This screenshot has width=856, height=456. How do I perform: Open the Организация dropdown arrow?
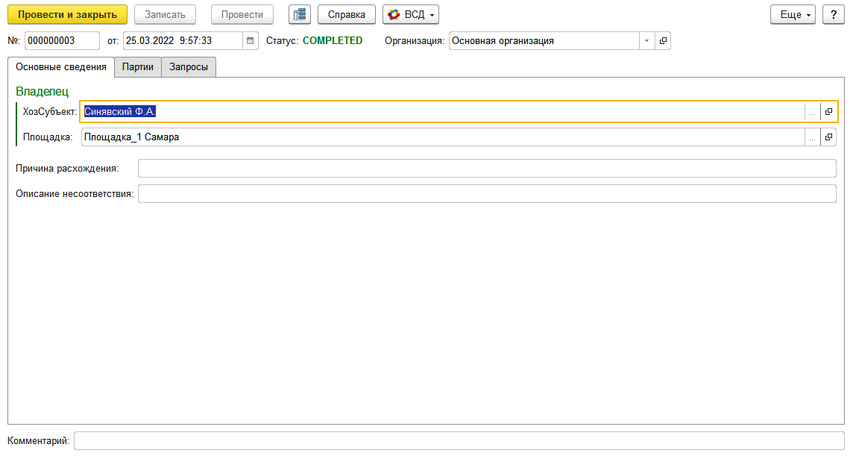647,41
